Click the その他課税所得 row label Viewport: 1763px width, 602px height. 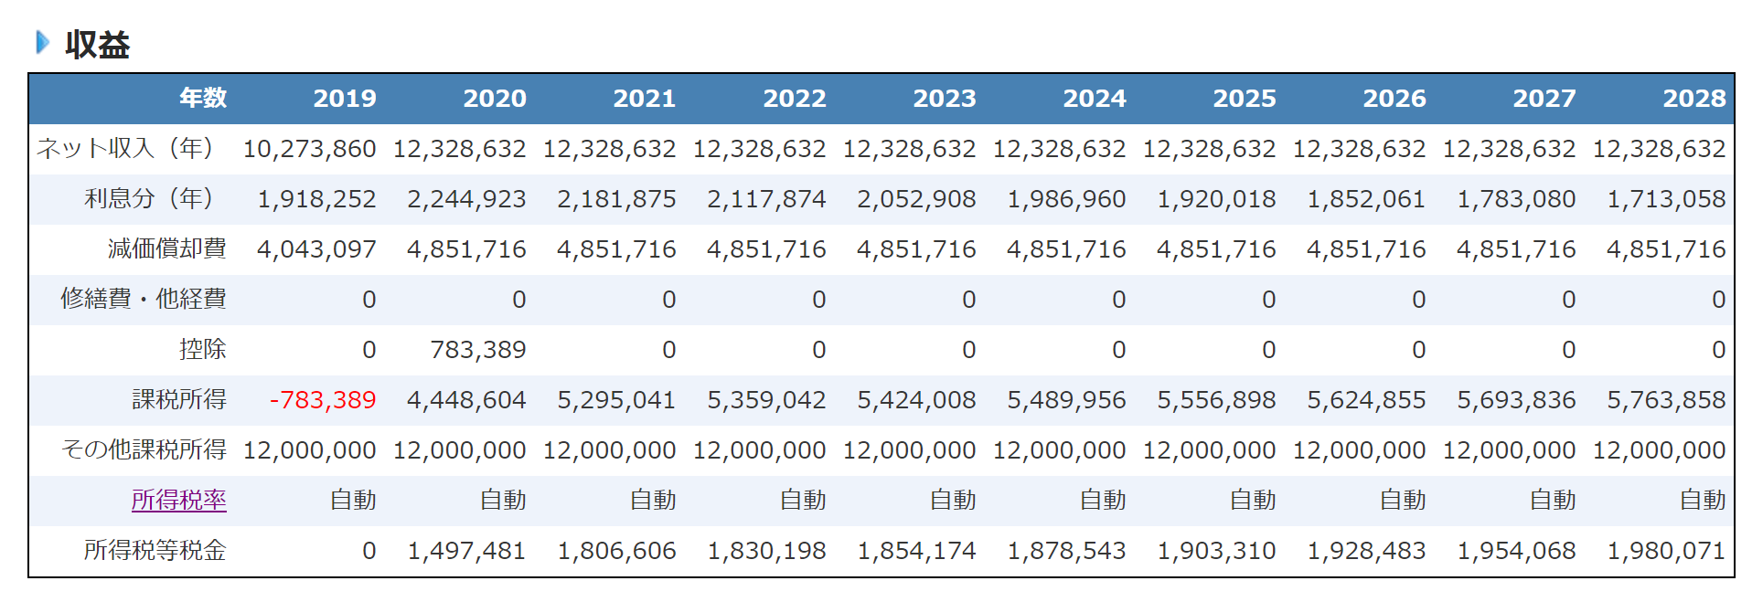[144, 449]
